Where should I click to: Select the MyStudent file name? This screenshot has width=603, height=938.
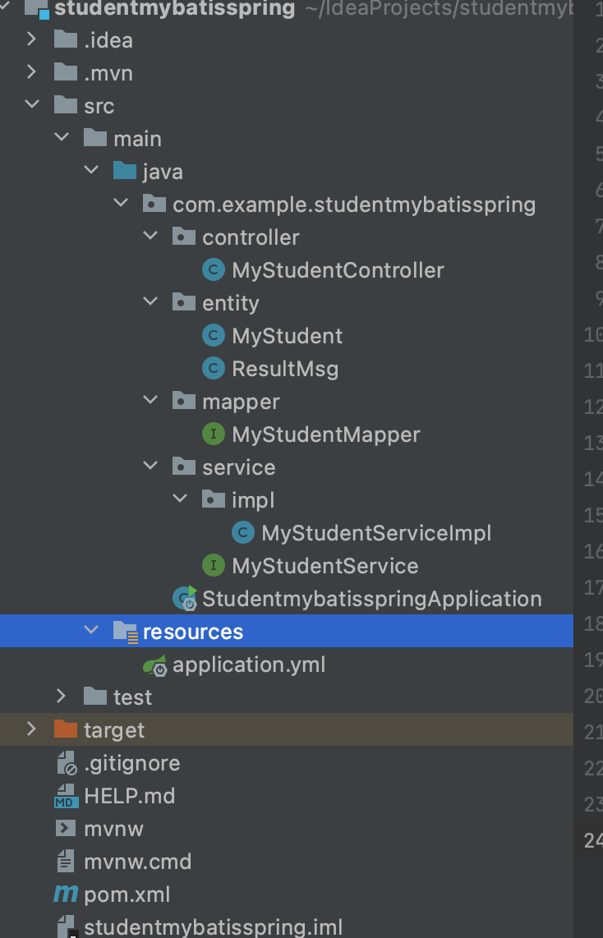pyautogui.click(x=288, y=336)
